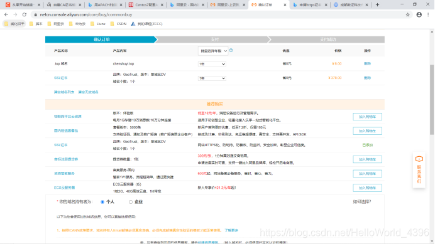Viewport: 435px width, 244px height.
Task: Click the browser forward arrow
Action: pos(15,14)
